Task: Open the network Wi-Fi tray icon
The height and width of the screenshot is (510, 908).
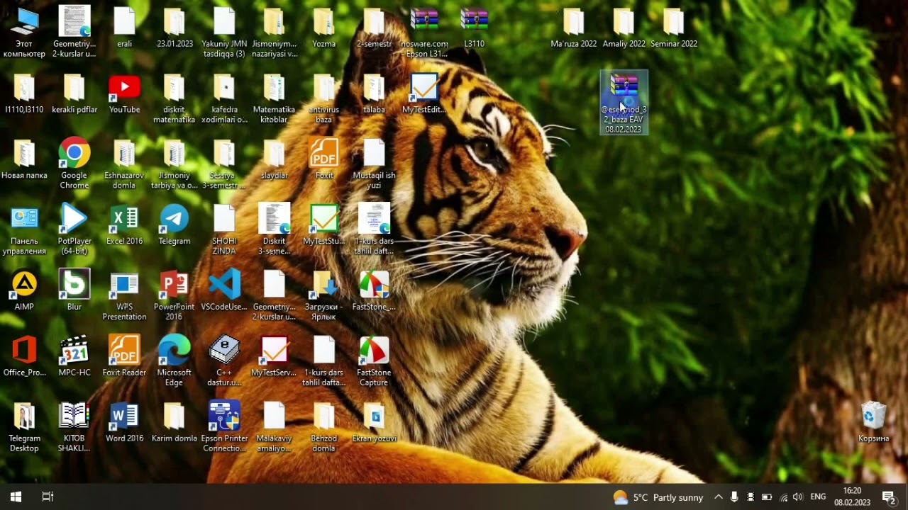Action: pyautogui.click(x=783, y=497)
